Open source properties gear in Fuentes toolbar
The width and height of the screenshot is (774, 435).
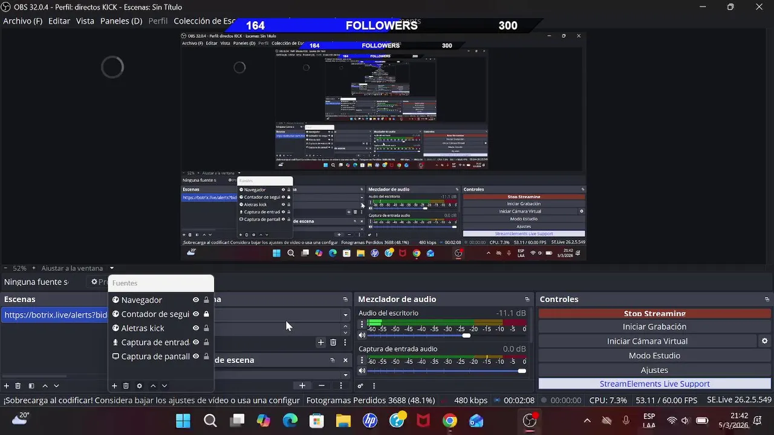140,386
